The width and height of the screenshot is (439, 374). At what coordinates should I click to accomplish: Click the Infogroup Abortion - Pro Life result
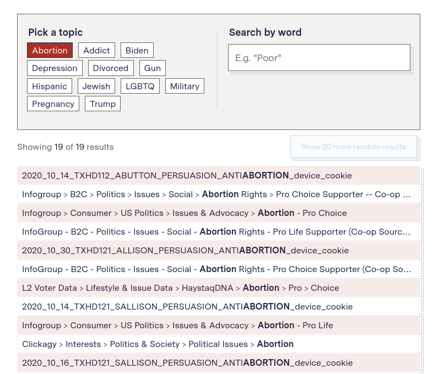coord(219,326)
